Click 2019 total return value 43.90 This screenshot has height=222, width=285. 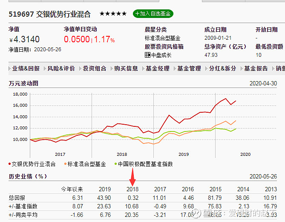click(x=104, y=198)
